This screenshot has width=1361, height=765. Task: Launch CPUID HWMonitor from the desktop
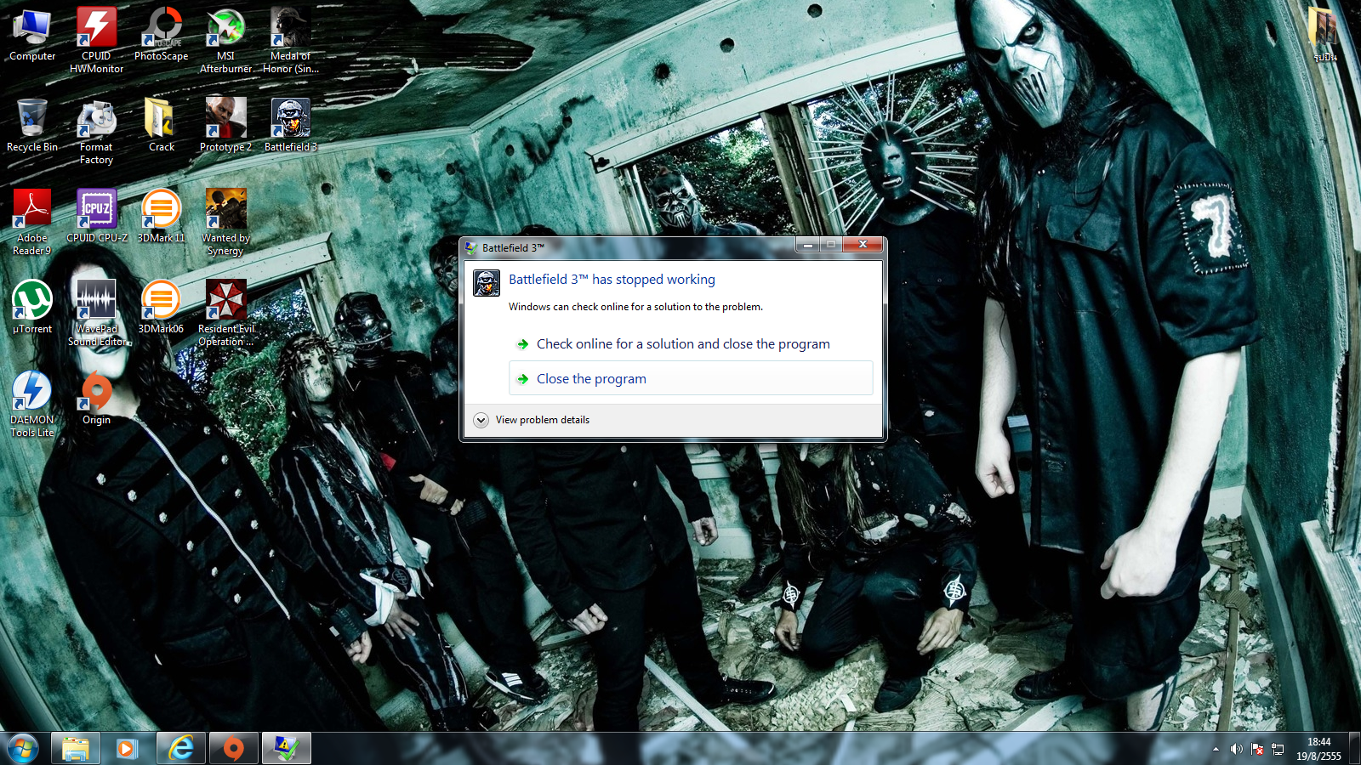[x=96, y=40]
